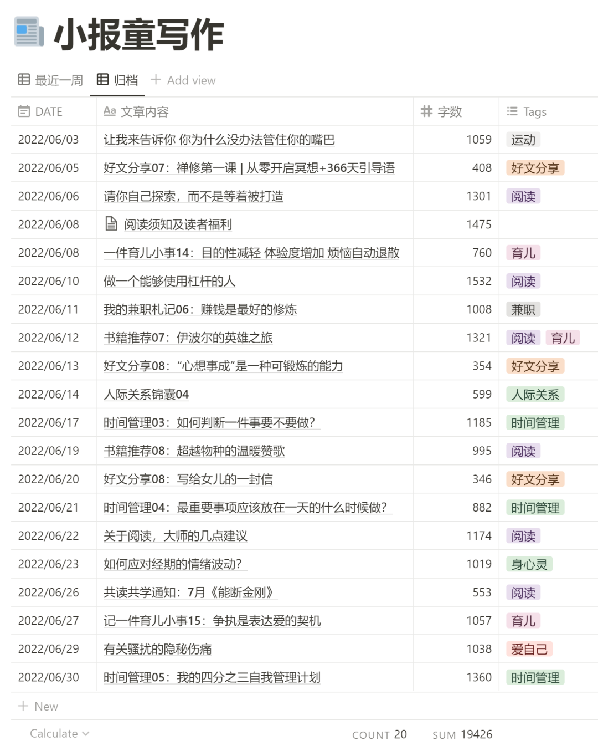Add a new view with Add view
The image size is (598, 756).
183,80
